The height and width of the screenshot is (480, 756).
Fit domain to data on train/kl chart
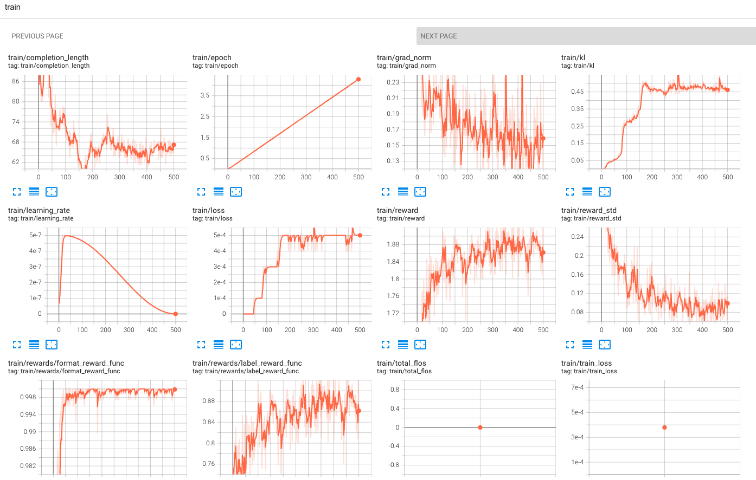(x=605, y=192)
